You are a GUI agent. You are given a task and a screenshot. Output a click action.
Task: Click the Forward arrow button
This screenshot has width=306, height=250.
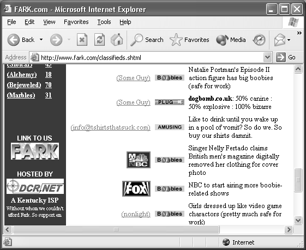pyautogui.click(x=56, y=40)
